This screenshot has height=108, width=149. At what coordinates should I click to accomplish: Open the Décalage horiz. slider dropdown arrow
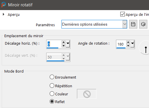click(68, 44)
